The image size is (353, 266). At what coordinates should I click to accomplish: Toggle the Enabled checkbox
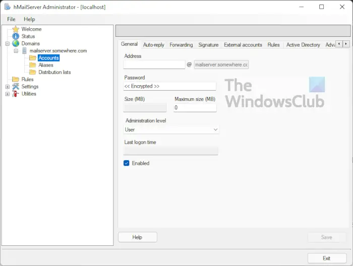pos(126,163)
